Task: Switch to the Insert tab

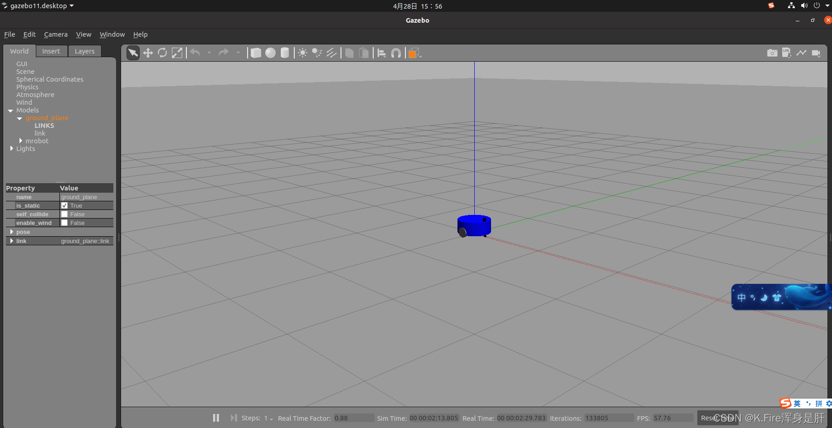Action: tap(51, 51)
